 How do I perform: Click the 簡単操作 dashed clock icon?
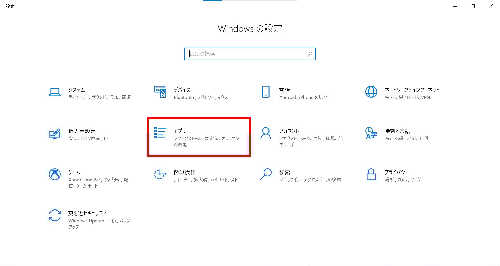click(160, 174)
